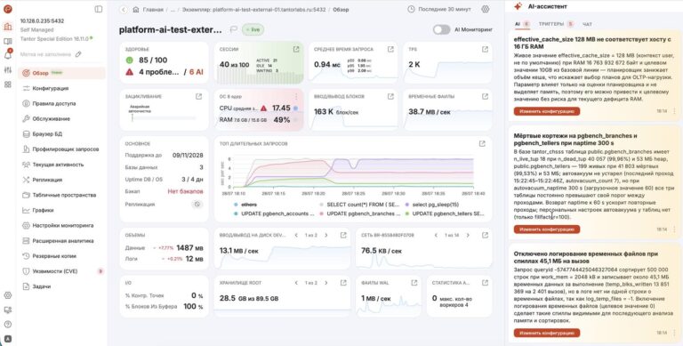The width and height of the screenshot is (683, 346).
Task: Click Изменить конфигурацию for effective_cache_size
Action: (547, 111)
